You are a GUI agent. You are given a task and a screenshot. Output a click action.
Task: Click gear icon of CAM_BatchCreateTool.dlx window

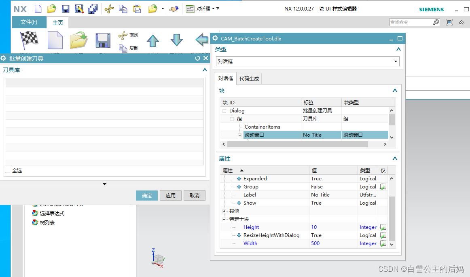point(215,38)
